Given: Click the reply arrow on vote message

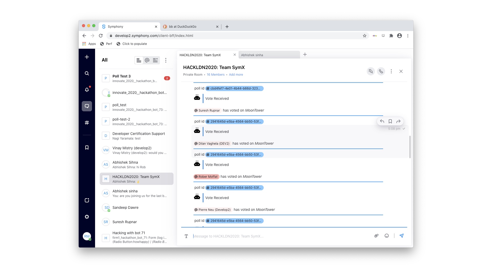Looking at the screenshot, I should pyautogui.click(x=382, y=121).
